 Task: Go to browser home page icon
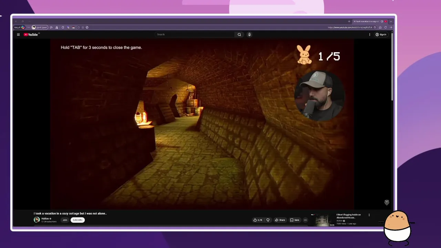(380, 28)
